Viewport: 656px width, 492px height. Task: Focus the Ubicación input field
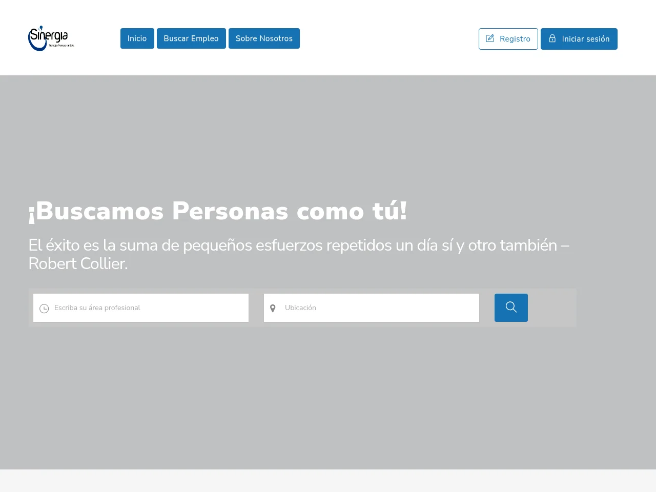[x=372, y=307]
